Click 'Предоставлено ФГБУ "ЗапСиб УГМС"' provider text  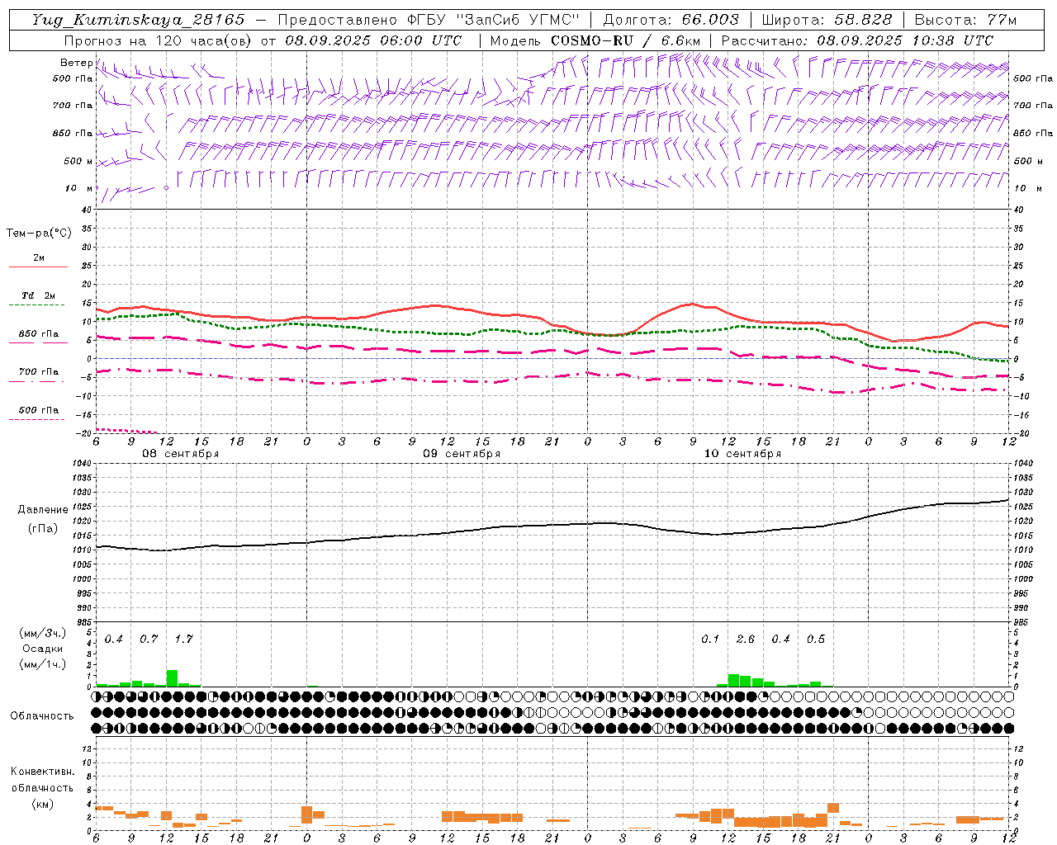coord(429,20)
